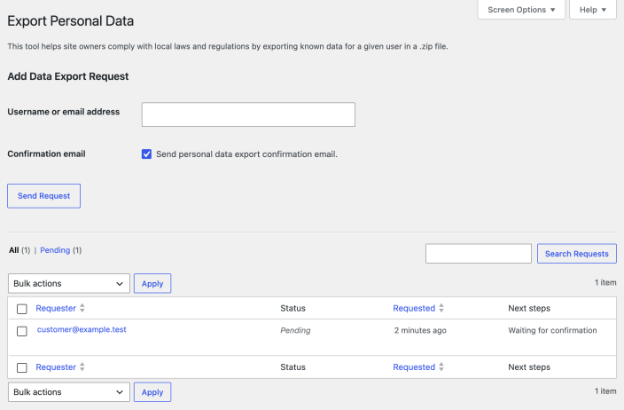The width and height of the screenshot is (624, 410).
Task: Focus the search requests text box
Action: [479, 254]
